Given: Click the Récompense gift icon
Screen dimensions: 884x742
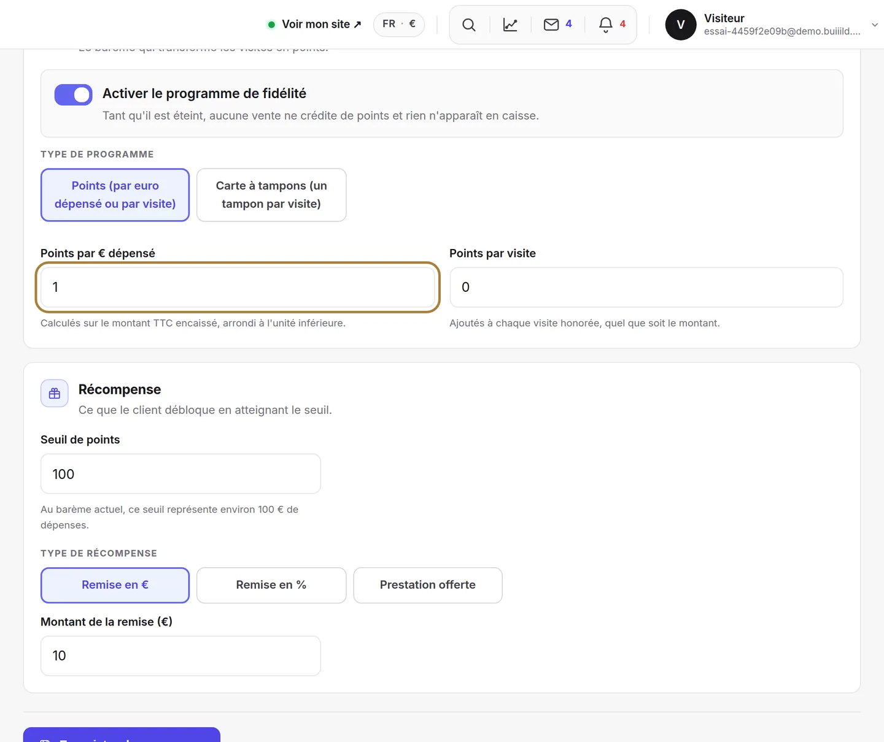Looking at the screenshot, I should tap(55, 393).
